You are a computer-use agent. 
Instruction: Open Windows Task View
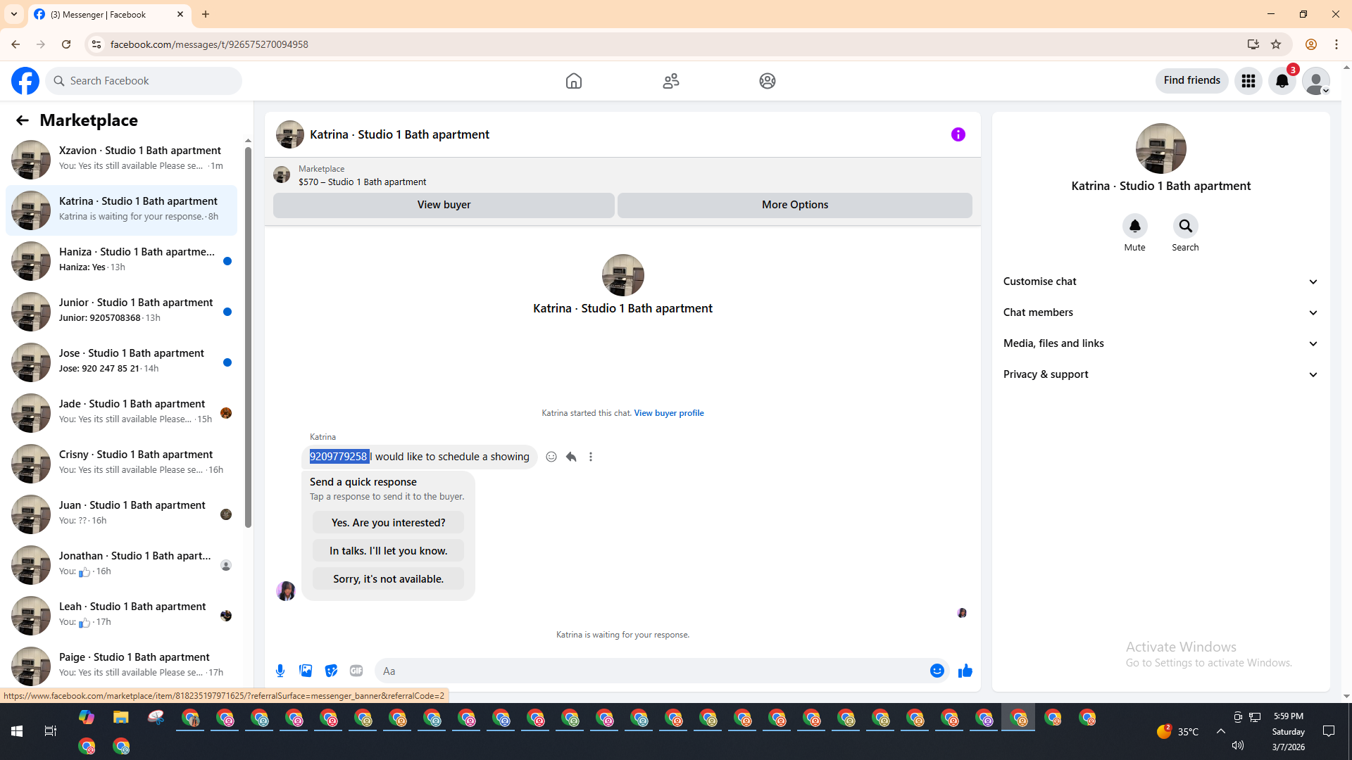click(51, 731)
